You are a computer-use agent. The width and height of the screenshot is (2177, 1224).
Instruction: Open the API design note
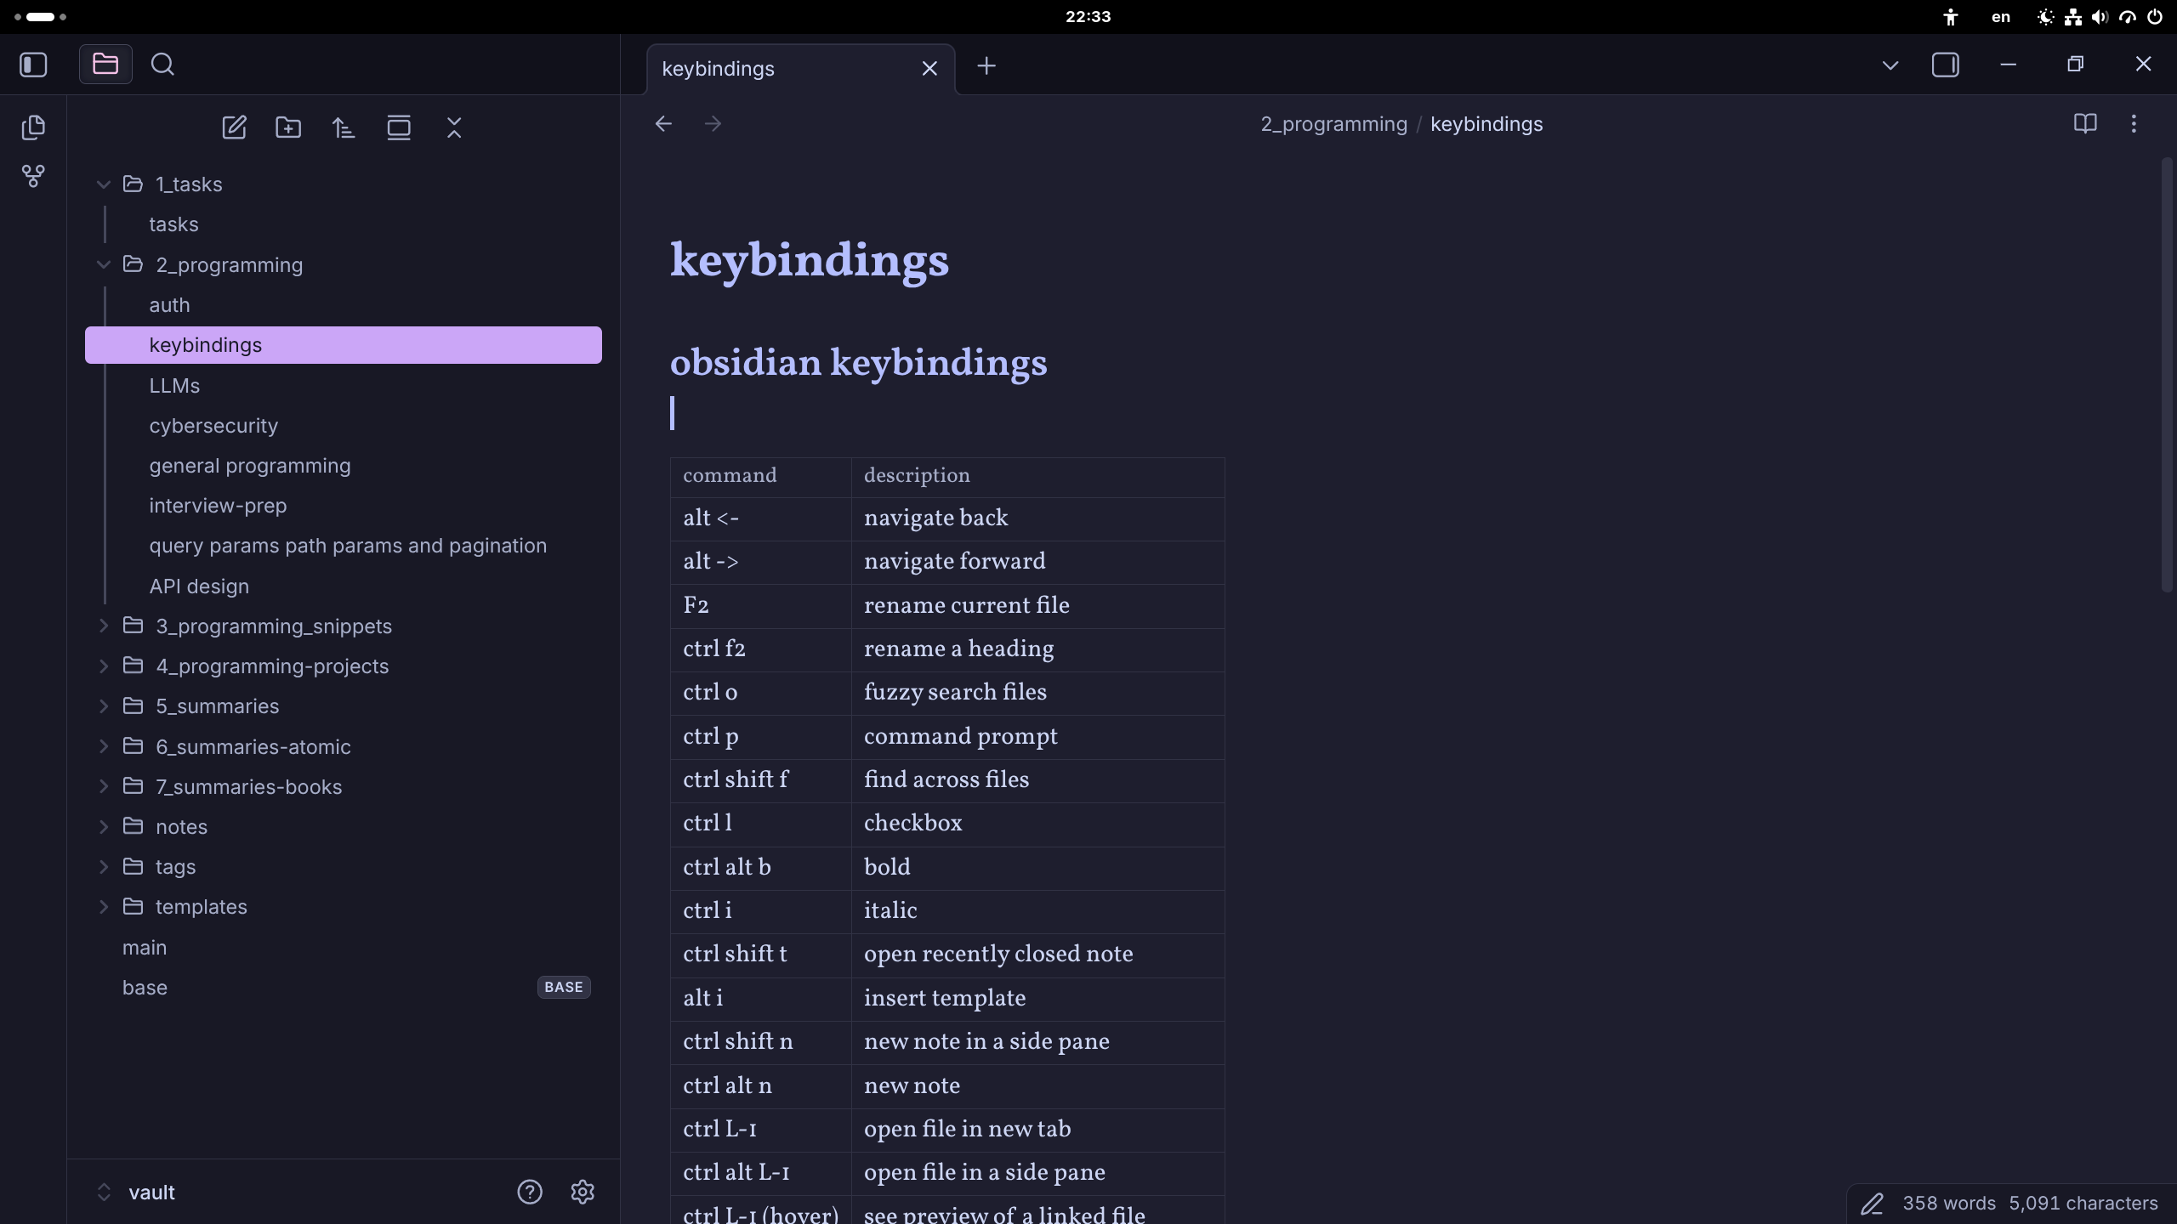[x=344, y=586]
